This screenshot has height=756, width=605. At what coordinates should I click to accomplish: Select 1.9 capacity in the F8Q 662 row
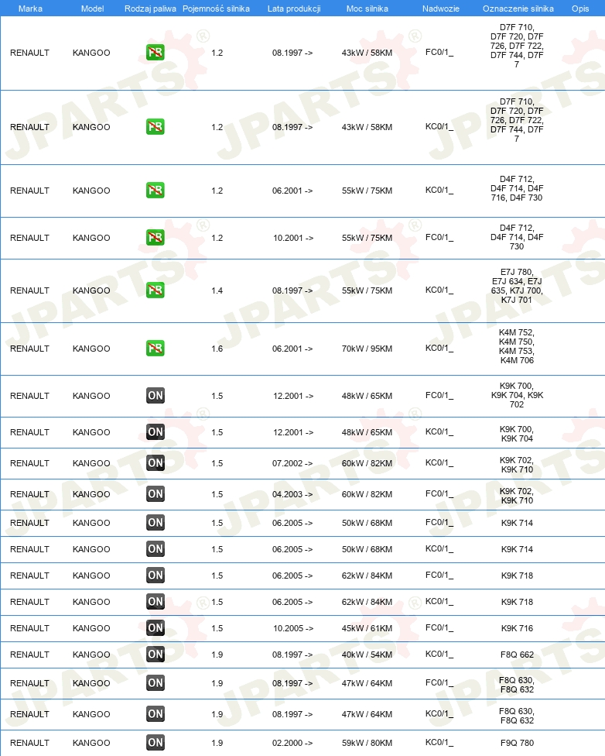217,655
